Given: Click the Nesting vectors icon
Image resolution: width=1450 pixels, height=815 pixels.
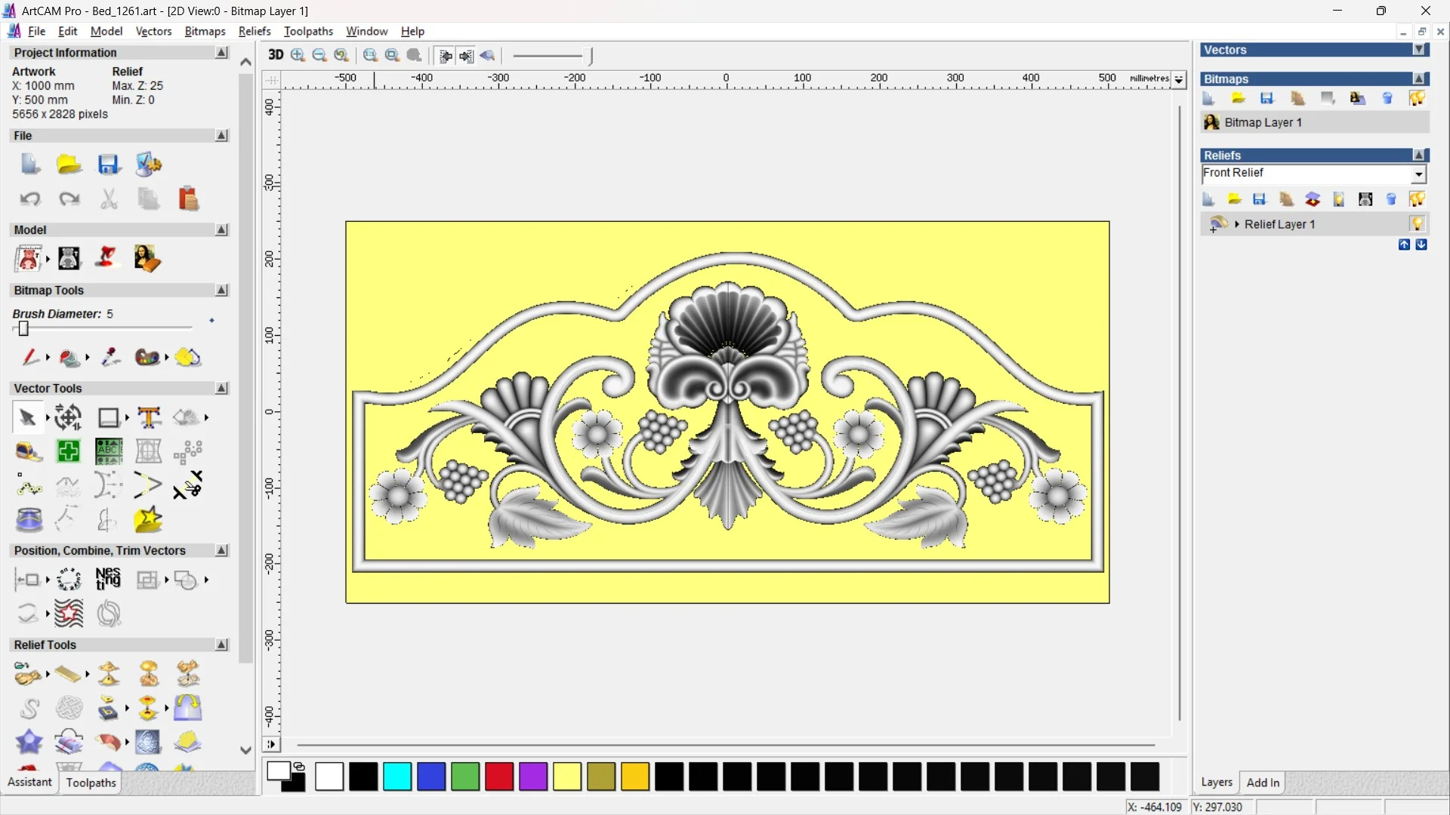Looking at the screenshot, I should 108,580.
